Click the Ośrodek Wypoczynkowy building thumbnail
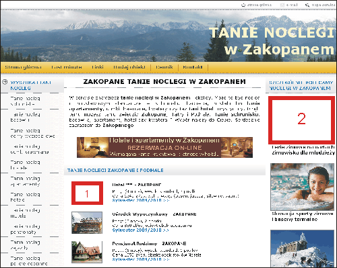Image resolution: width=337 pixels, height=268 pixels. (x=87, y=223)
